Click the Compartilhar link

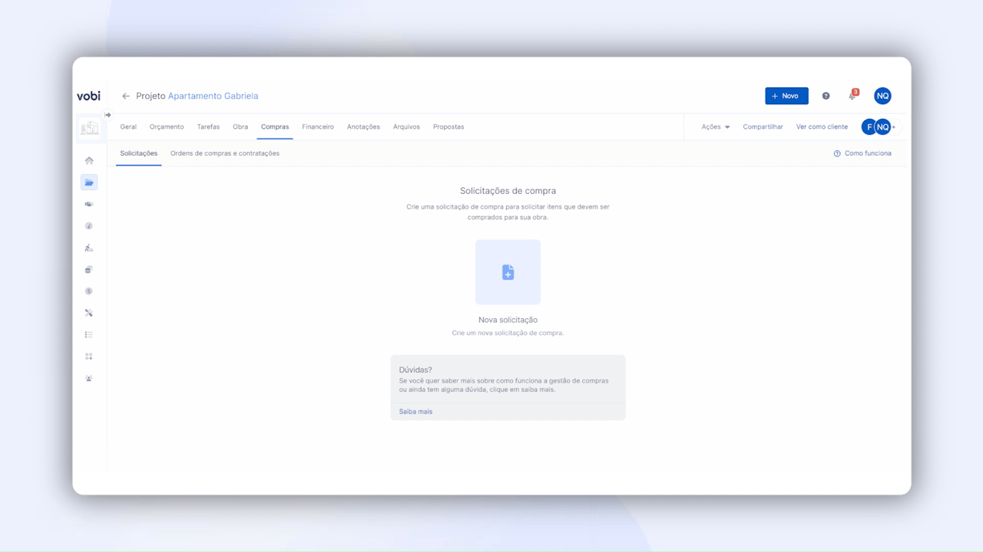(x=763, y=127)
